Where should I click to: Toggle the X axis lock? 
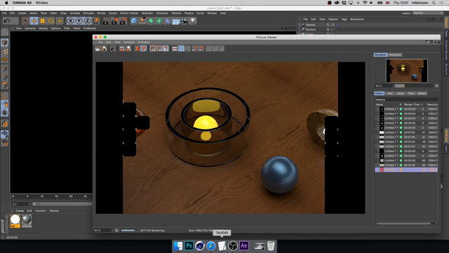[x=70, y=20]
